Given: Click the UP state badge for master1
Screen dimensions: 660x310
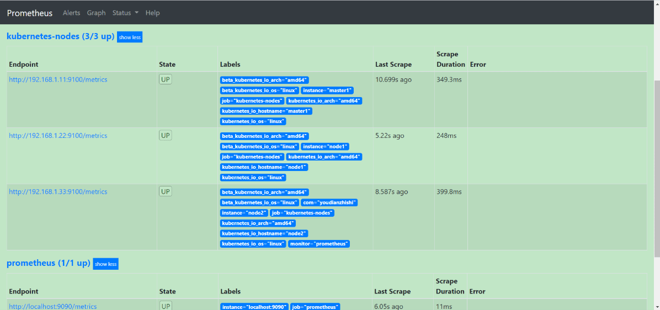Looking at the screenshot, I should (166, 79).
